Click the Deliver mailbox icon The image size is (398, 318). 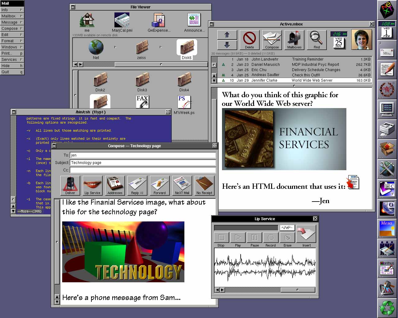click(70, 185)
